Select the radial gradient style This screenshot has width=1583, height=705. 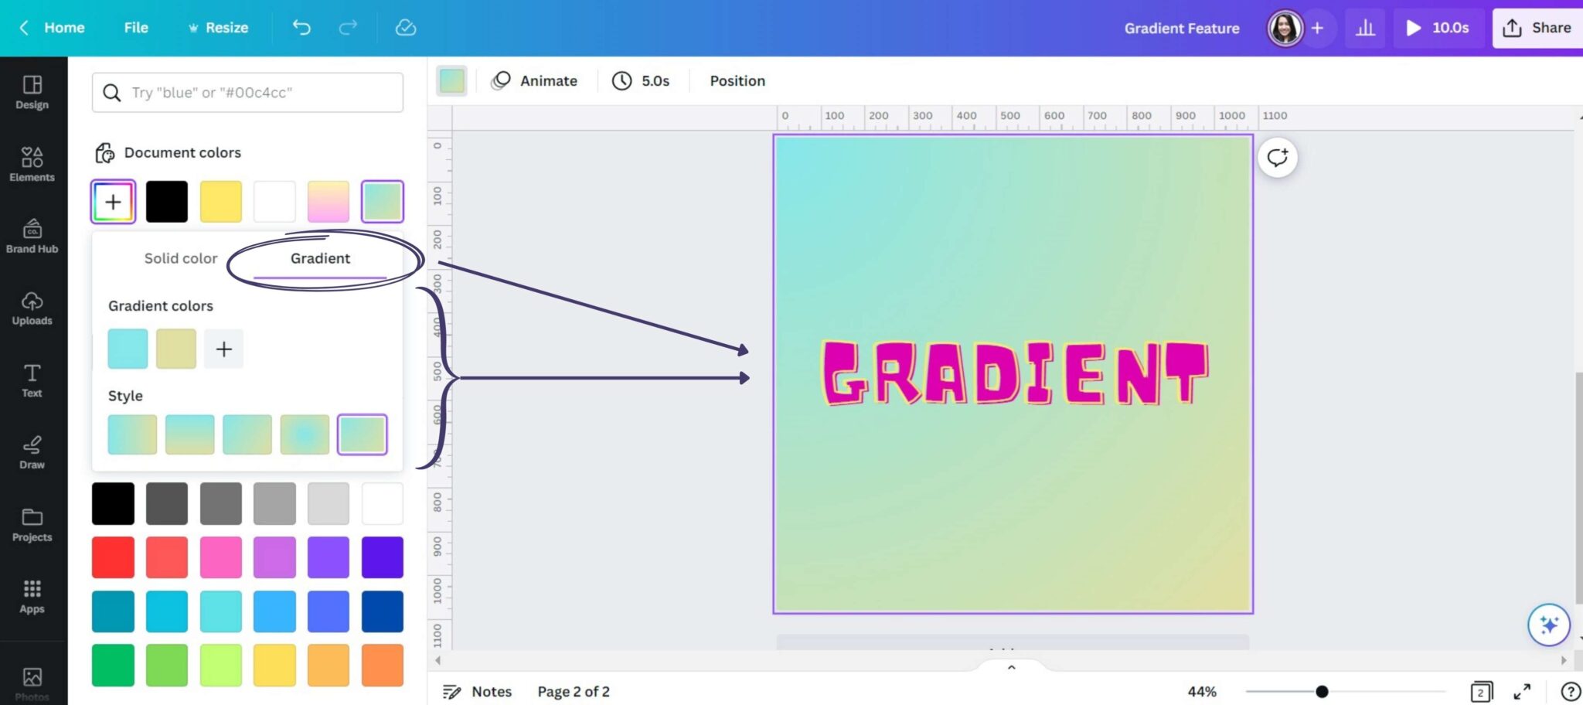pyautogui.click(x=304, y=434)
